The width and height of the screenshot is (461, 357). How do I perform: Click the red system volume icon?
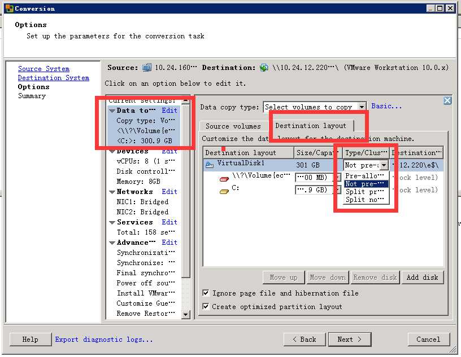(224, 179)
